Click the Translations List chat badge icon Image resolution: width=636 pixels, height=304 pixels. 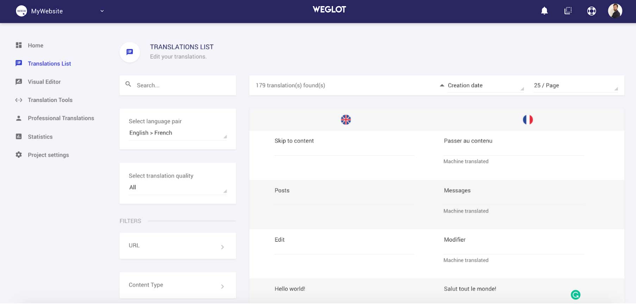[x=130, y=52]
